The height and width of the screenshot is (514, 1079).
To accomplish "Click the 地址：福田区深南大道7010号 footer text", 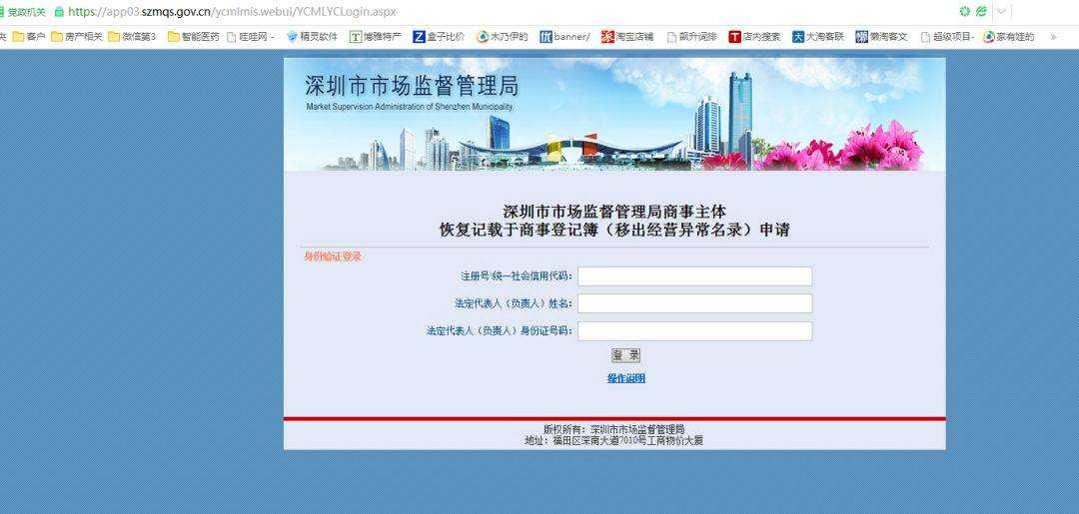I will pos(613,440).
